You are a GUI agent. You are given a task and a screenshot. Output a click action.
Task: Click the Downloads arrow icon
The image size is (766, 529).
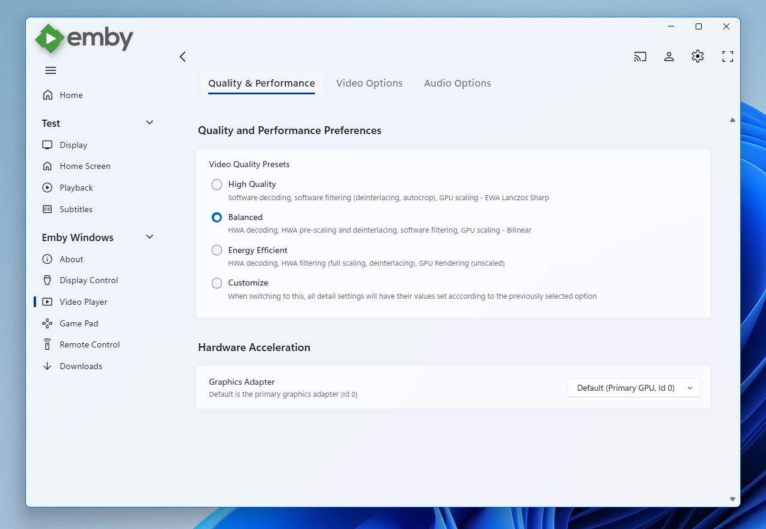click(x=47, y=366)
